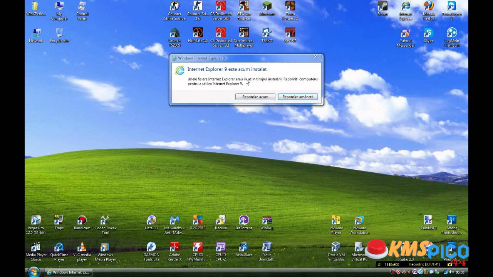Launch the FIFA 07 shortcut
The width and height of the screenshot is (493, 277).
click(x=290, y=35)
